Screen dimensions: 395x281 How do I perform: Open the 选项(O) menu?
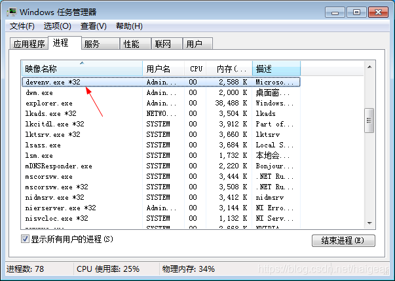pos(57,26)
